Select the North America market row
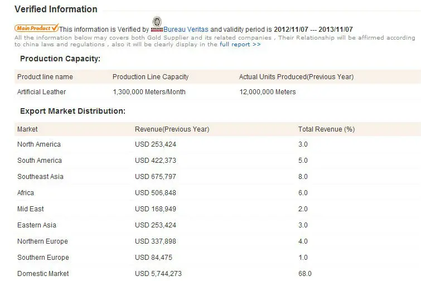The image size is (421, 281). (39, 144)
